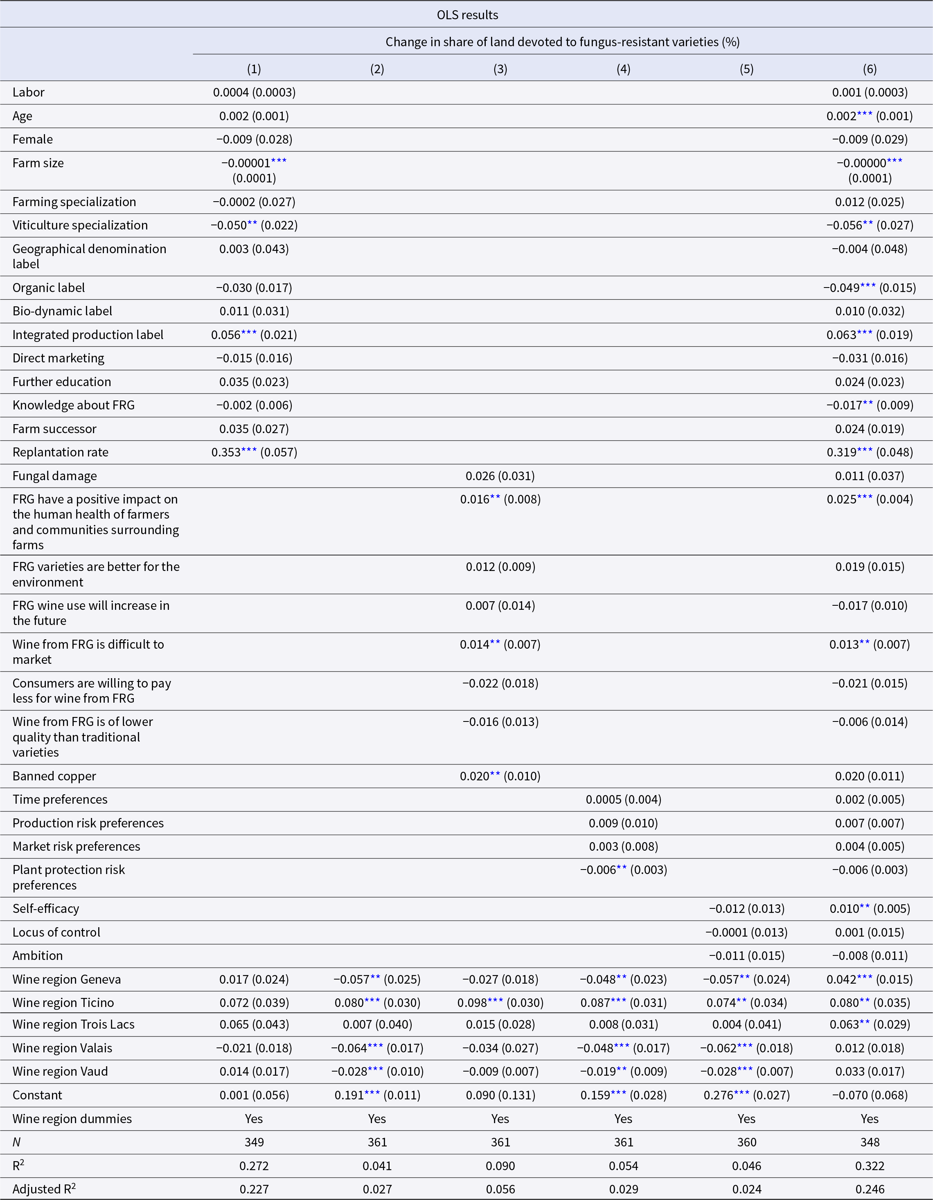Click Integrated production label value 0.056

[226, 335]
